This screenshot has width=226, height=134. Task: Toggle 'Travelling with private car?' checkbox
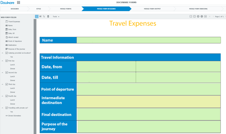6,108
